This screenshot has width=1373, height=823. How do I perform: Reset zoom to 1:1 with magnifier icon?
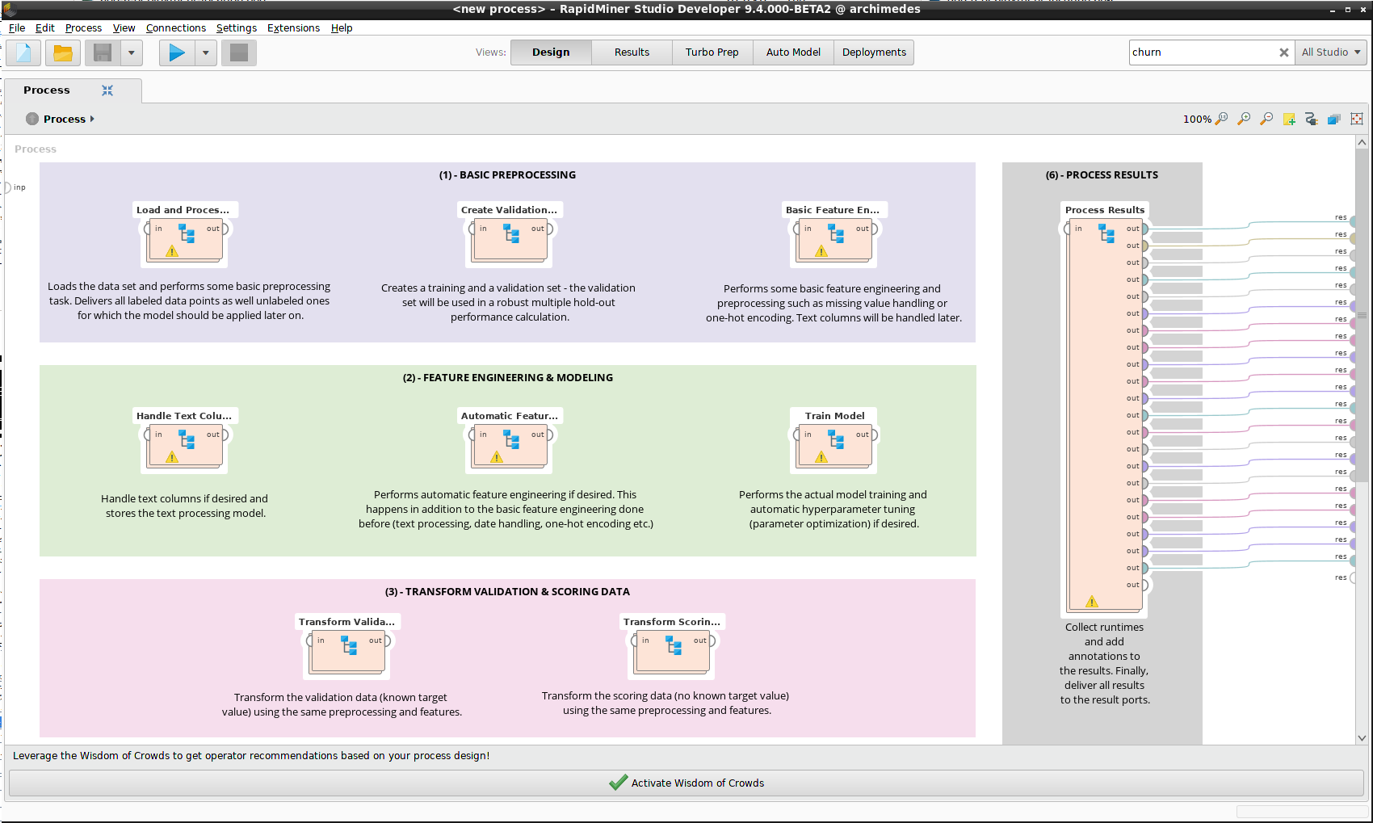pos(1222,119)
